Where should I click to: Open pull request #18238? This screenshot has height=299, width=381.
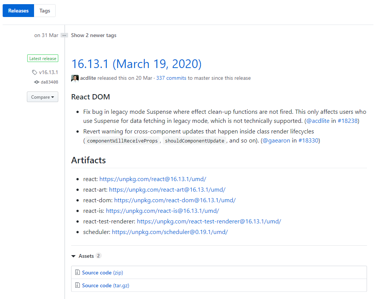coord(347,121)
